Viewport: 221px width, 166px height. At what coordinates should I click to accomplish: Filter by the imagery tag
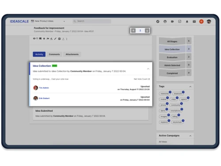click(164, 116)
